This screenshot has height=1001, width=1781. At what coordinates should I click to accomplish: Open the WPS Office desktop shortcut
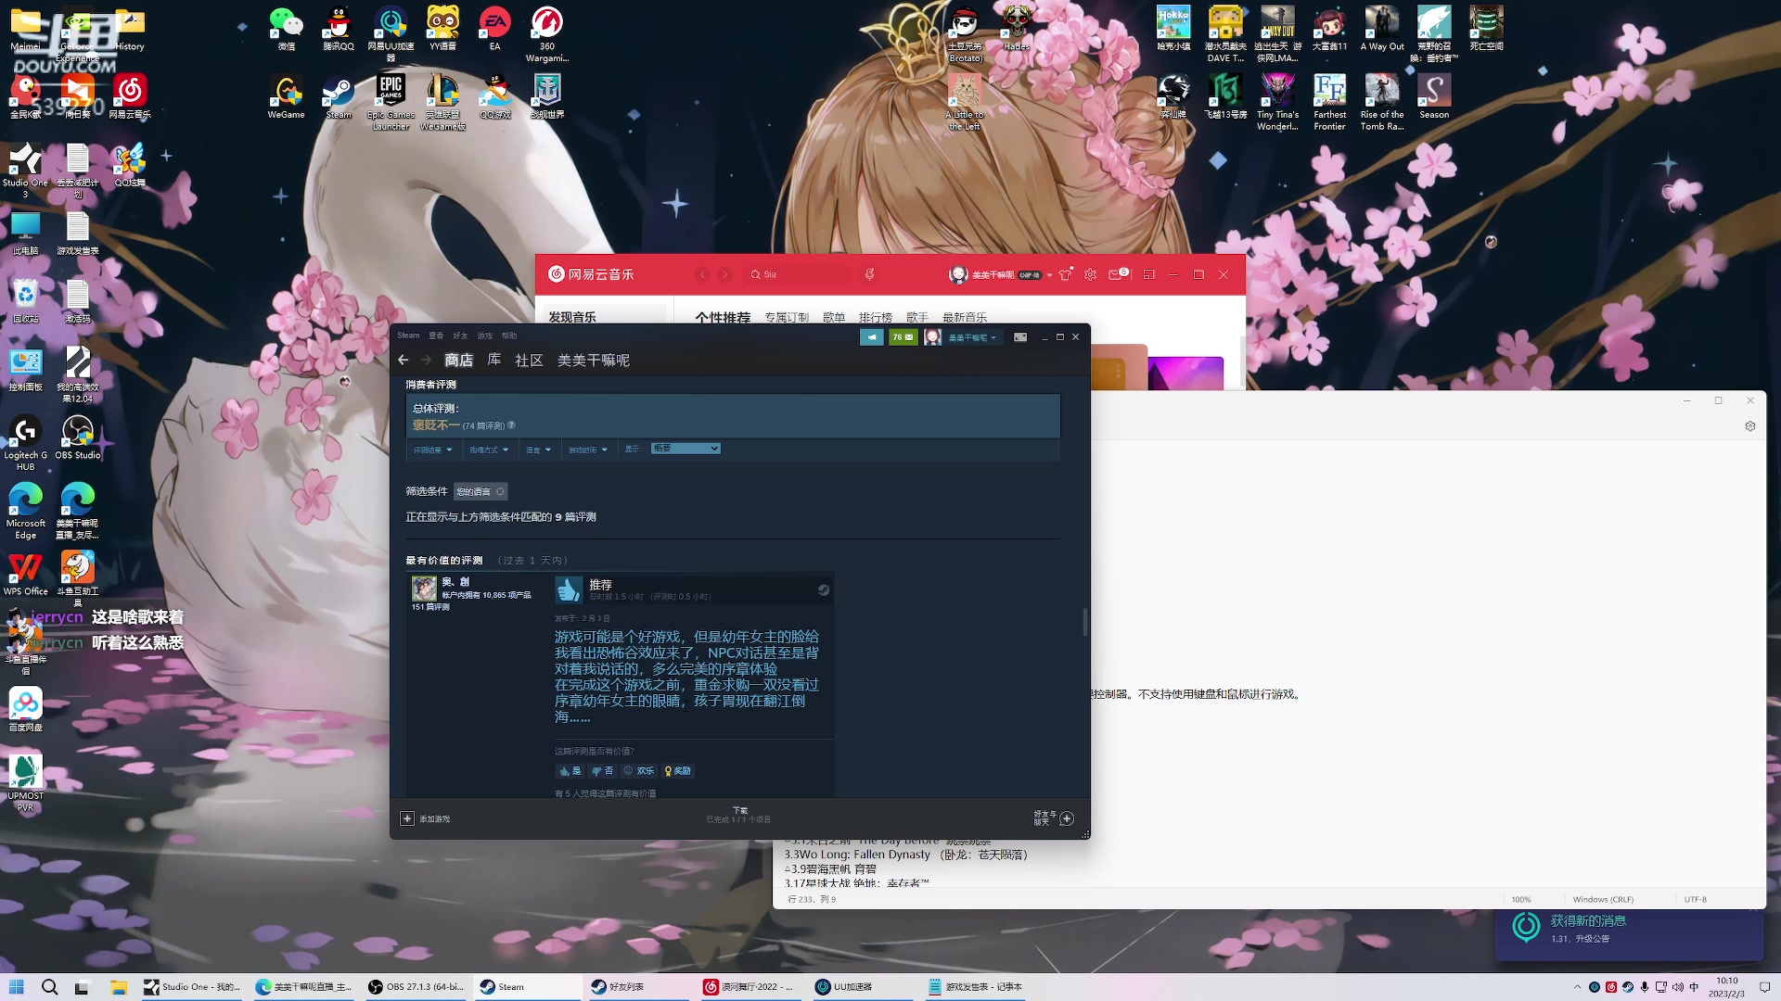tap(25, 574)
